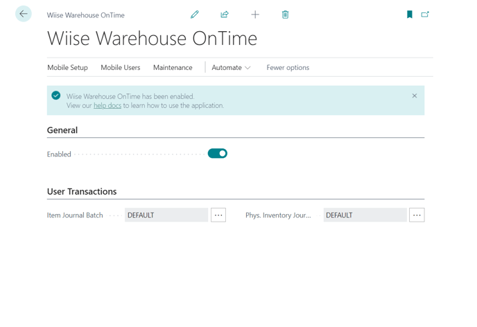Focus the Phys. Inventory Journal field

(365, 215)
